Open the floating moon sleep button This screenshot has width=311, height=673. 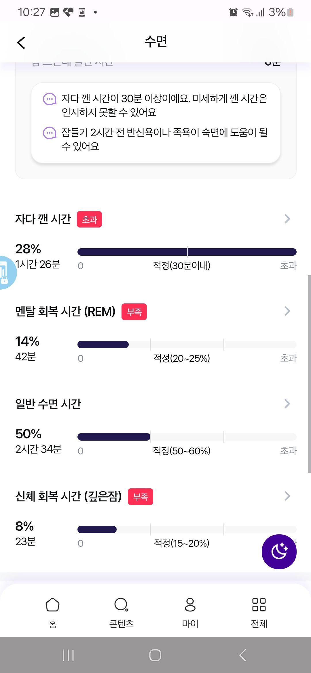point(279,551)
